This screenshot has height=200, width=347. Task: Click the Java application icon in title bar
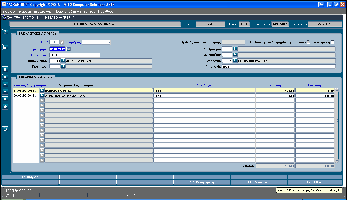coord(4,5)
